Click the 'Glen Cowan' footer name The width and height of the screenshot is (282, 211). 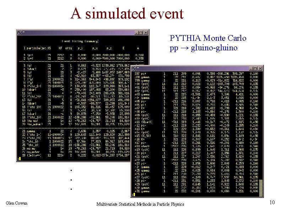(x=17, y=203)
